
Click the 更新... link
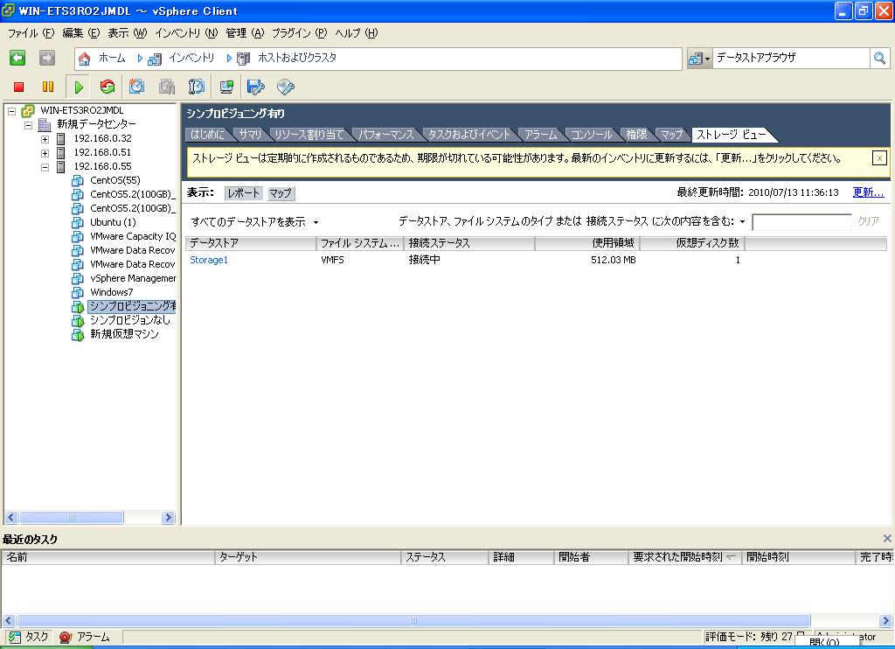click(868, 192)
